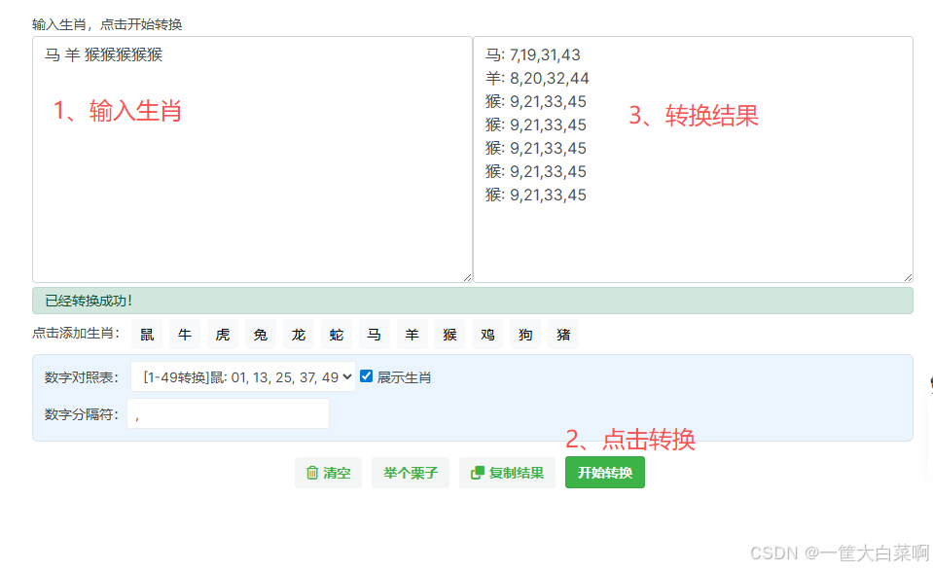Add the 牛 (ox) zodiac
Viewport: 933px width, 570px height.
coord(184,334)
